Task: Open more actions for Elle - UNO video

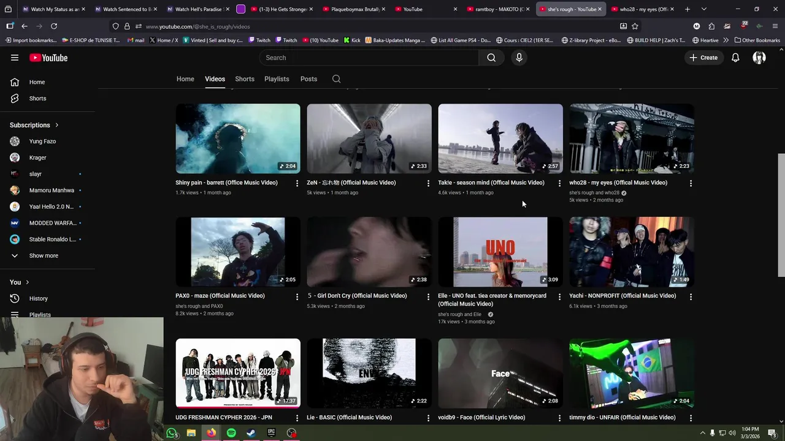Action: (559, 296)
